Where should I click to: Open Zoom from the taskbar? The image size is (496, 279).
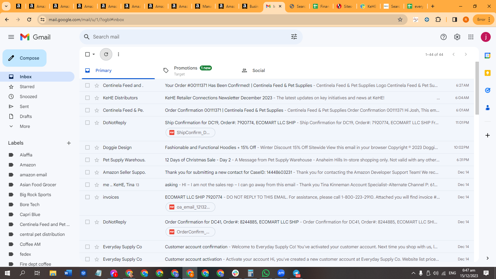[x=281, y=273]
